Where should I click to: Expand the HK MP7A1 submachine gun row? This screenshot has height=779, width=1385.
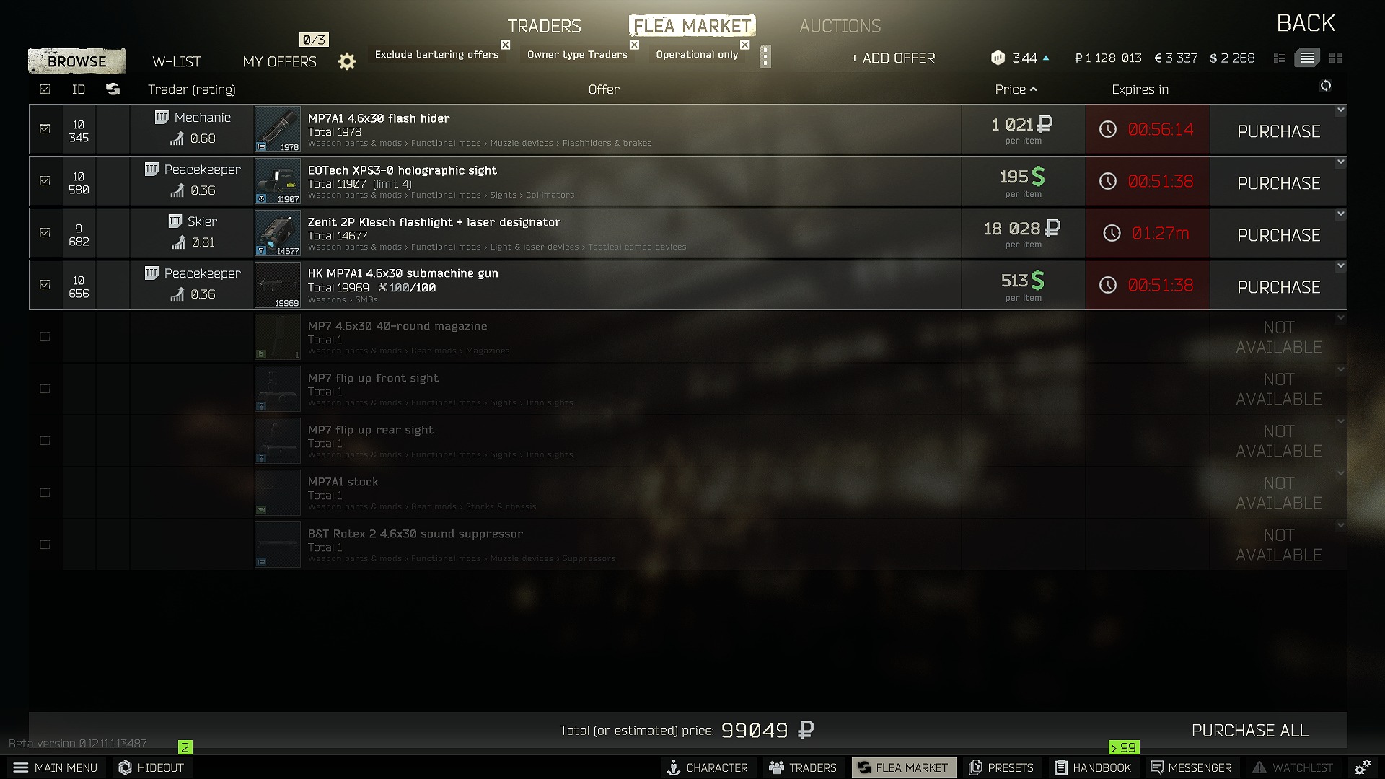pyautogui.click(x=1340, y=266)
